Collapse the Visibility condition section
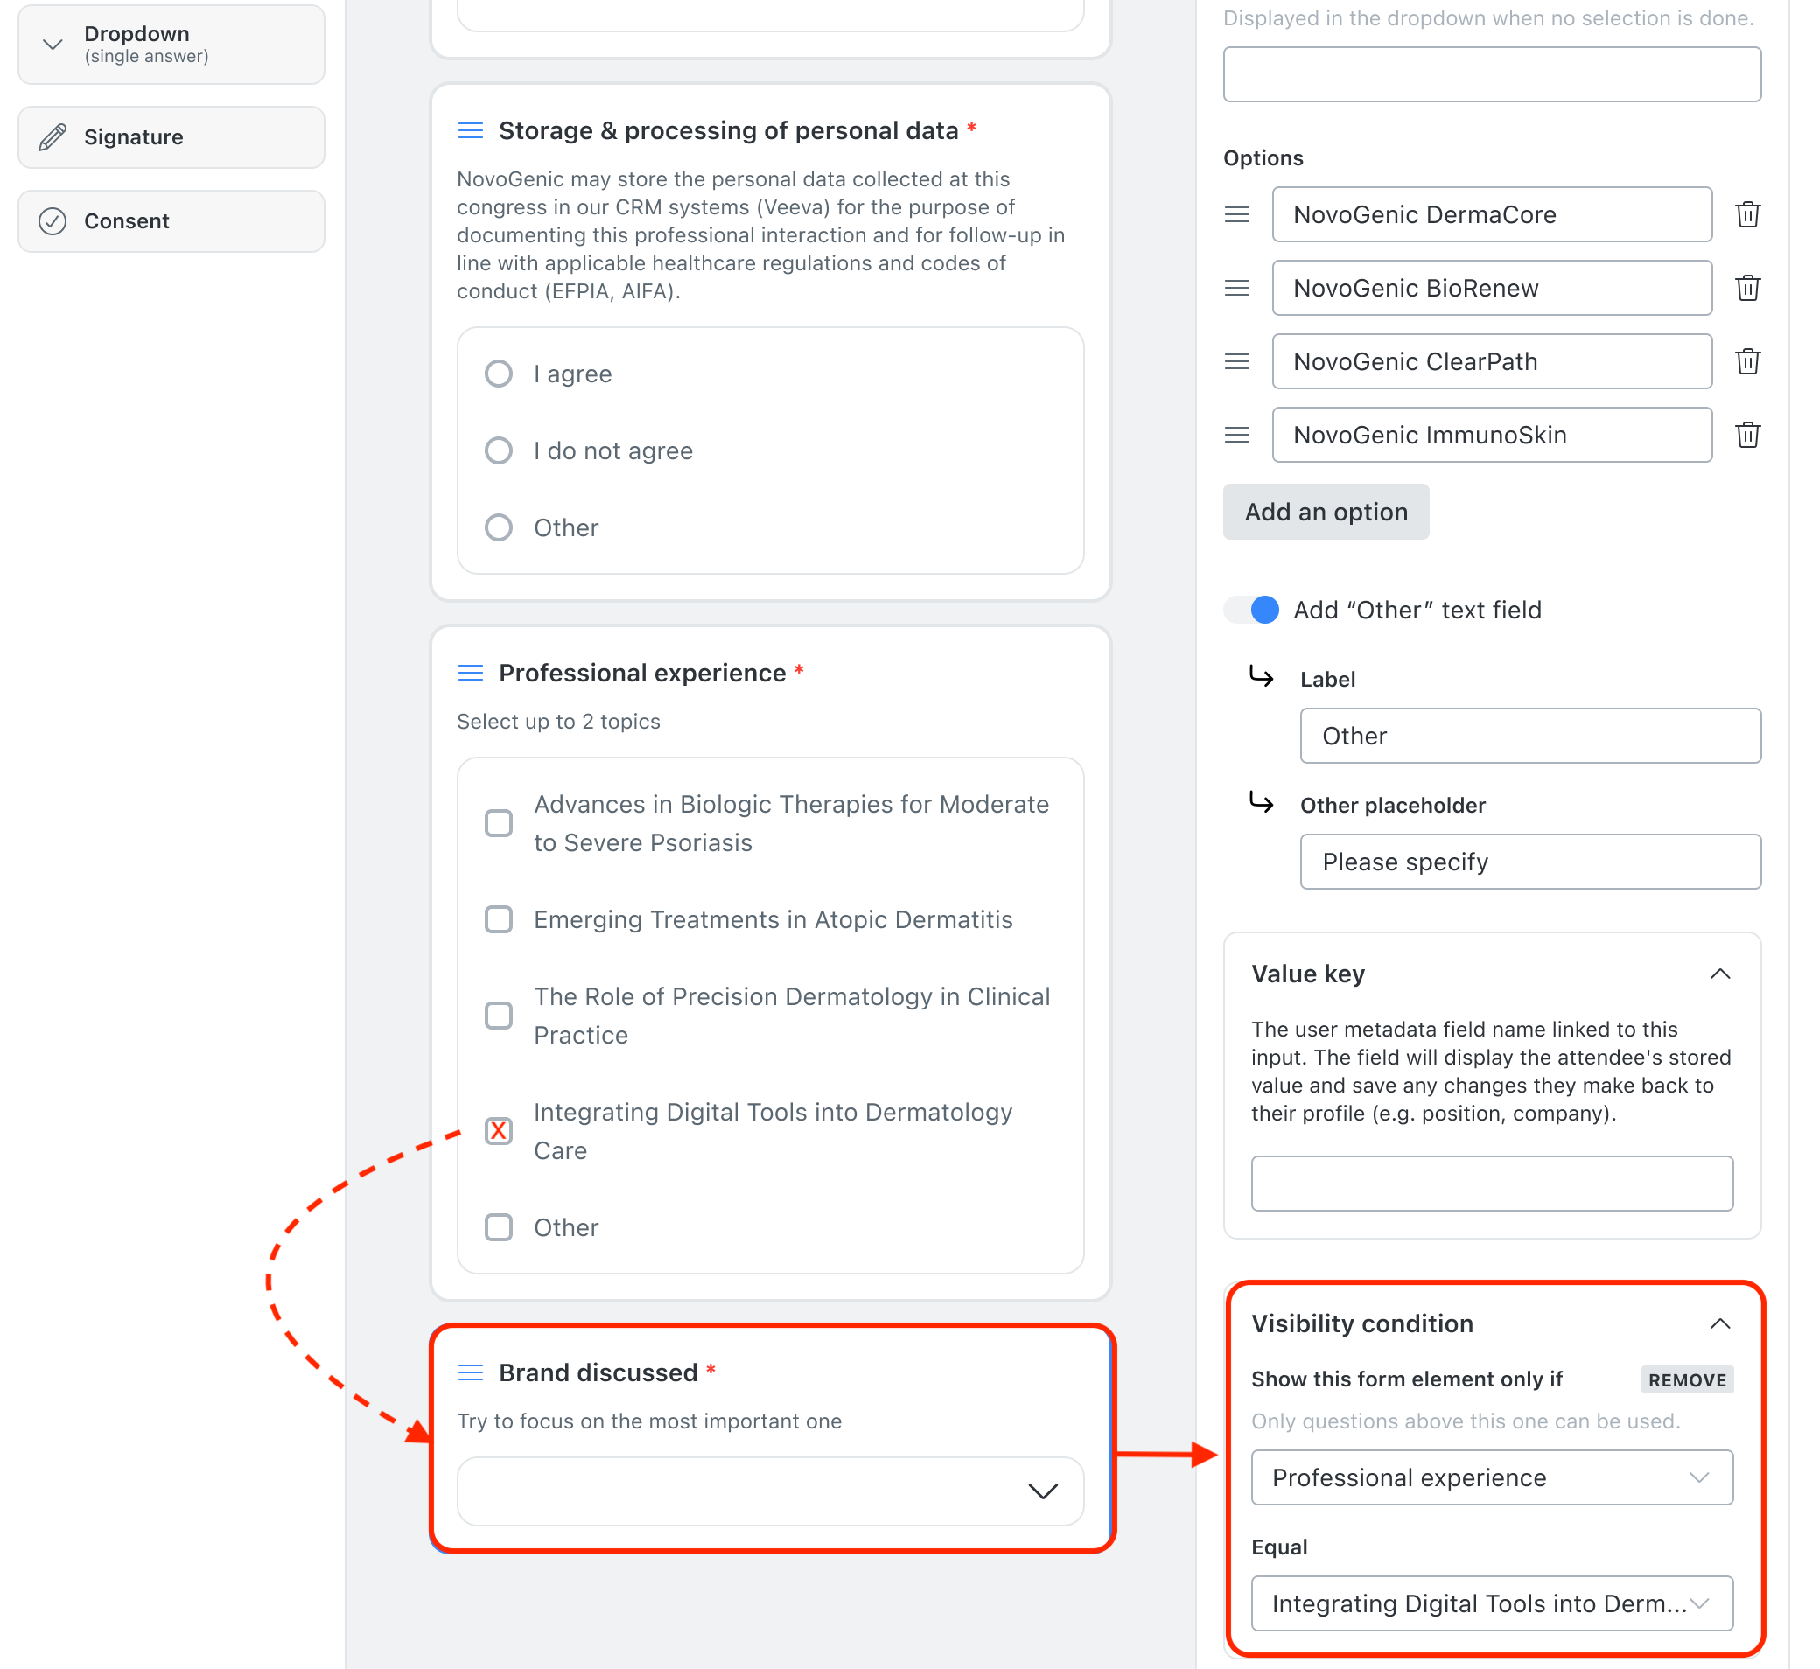 (x=1719, y=1324)
